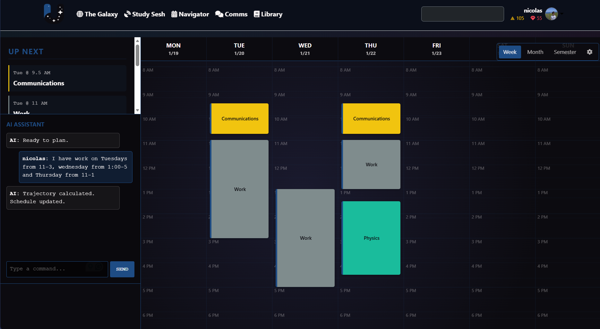Select the Comms navigation entry
Viewport: 600px width, 329px height.
pos(231,14)
